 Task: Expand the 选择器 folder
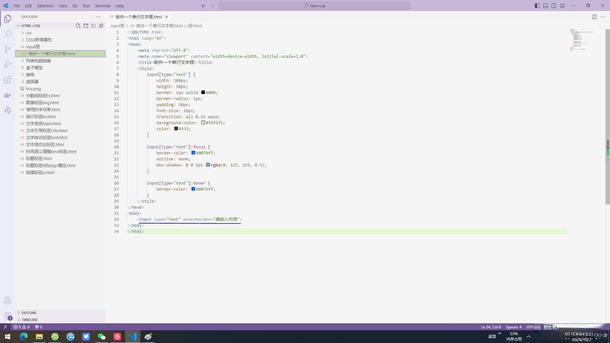point(60,82)
